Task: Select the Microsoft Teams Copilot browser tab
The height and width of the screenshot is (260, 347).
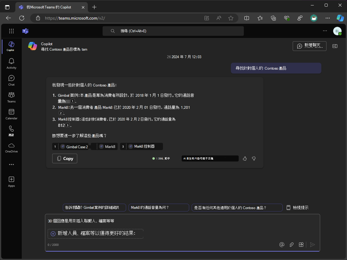Action: (x=52, y=7)
